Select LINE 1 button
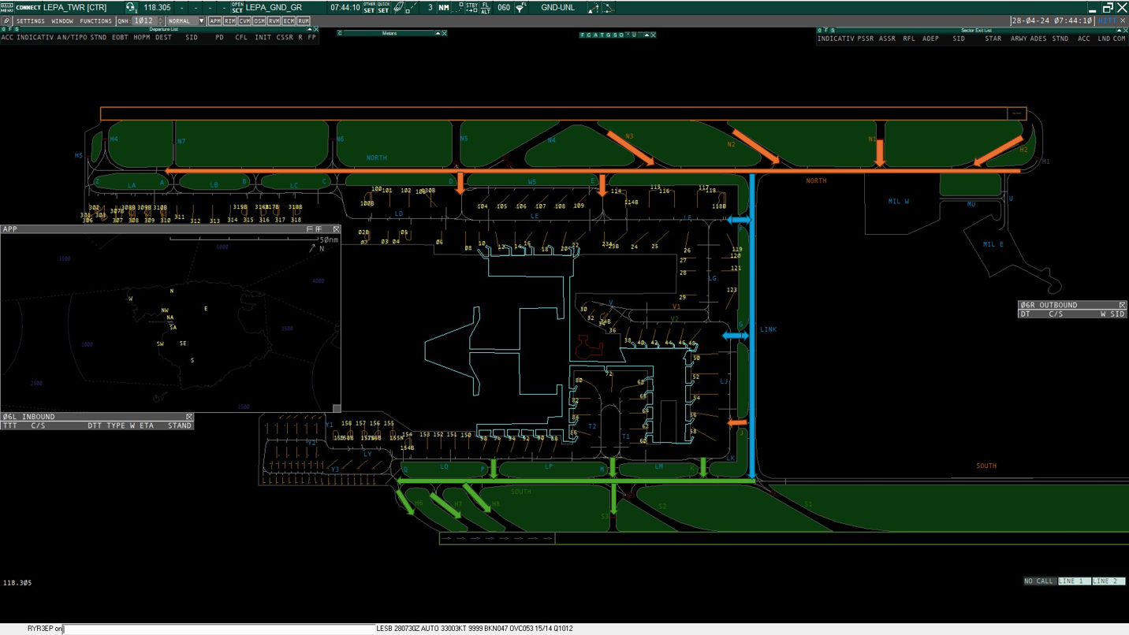The width and height of the screenshot is (1129, 635). [x=1074, y=581]
